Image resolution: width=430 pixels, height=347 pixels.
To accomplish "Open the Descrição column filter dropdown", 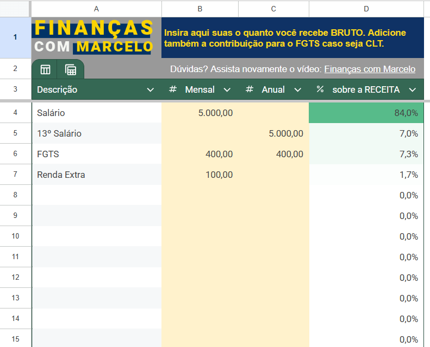I will point(150,89).
